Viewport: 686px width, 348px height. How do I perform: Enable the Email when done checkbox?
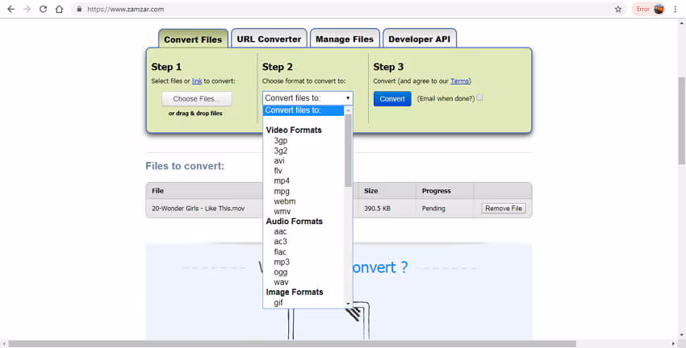479,97
